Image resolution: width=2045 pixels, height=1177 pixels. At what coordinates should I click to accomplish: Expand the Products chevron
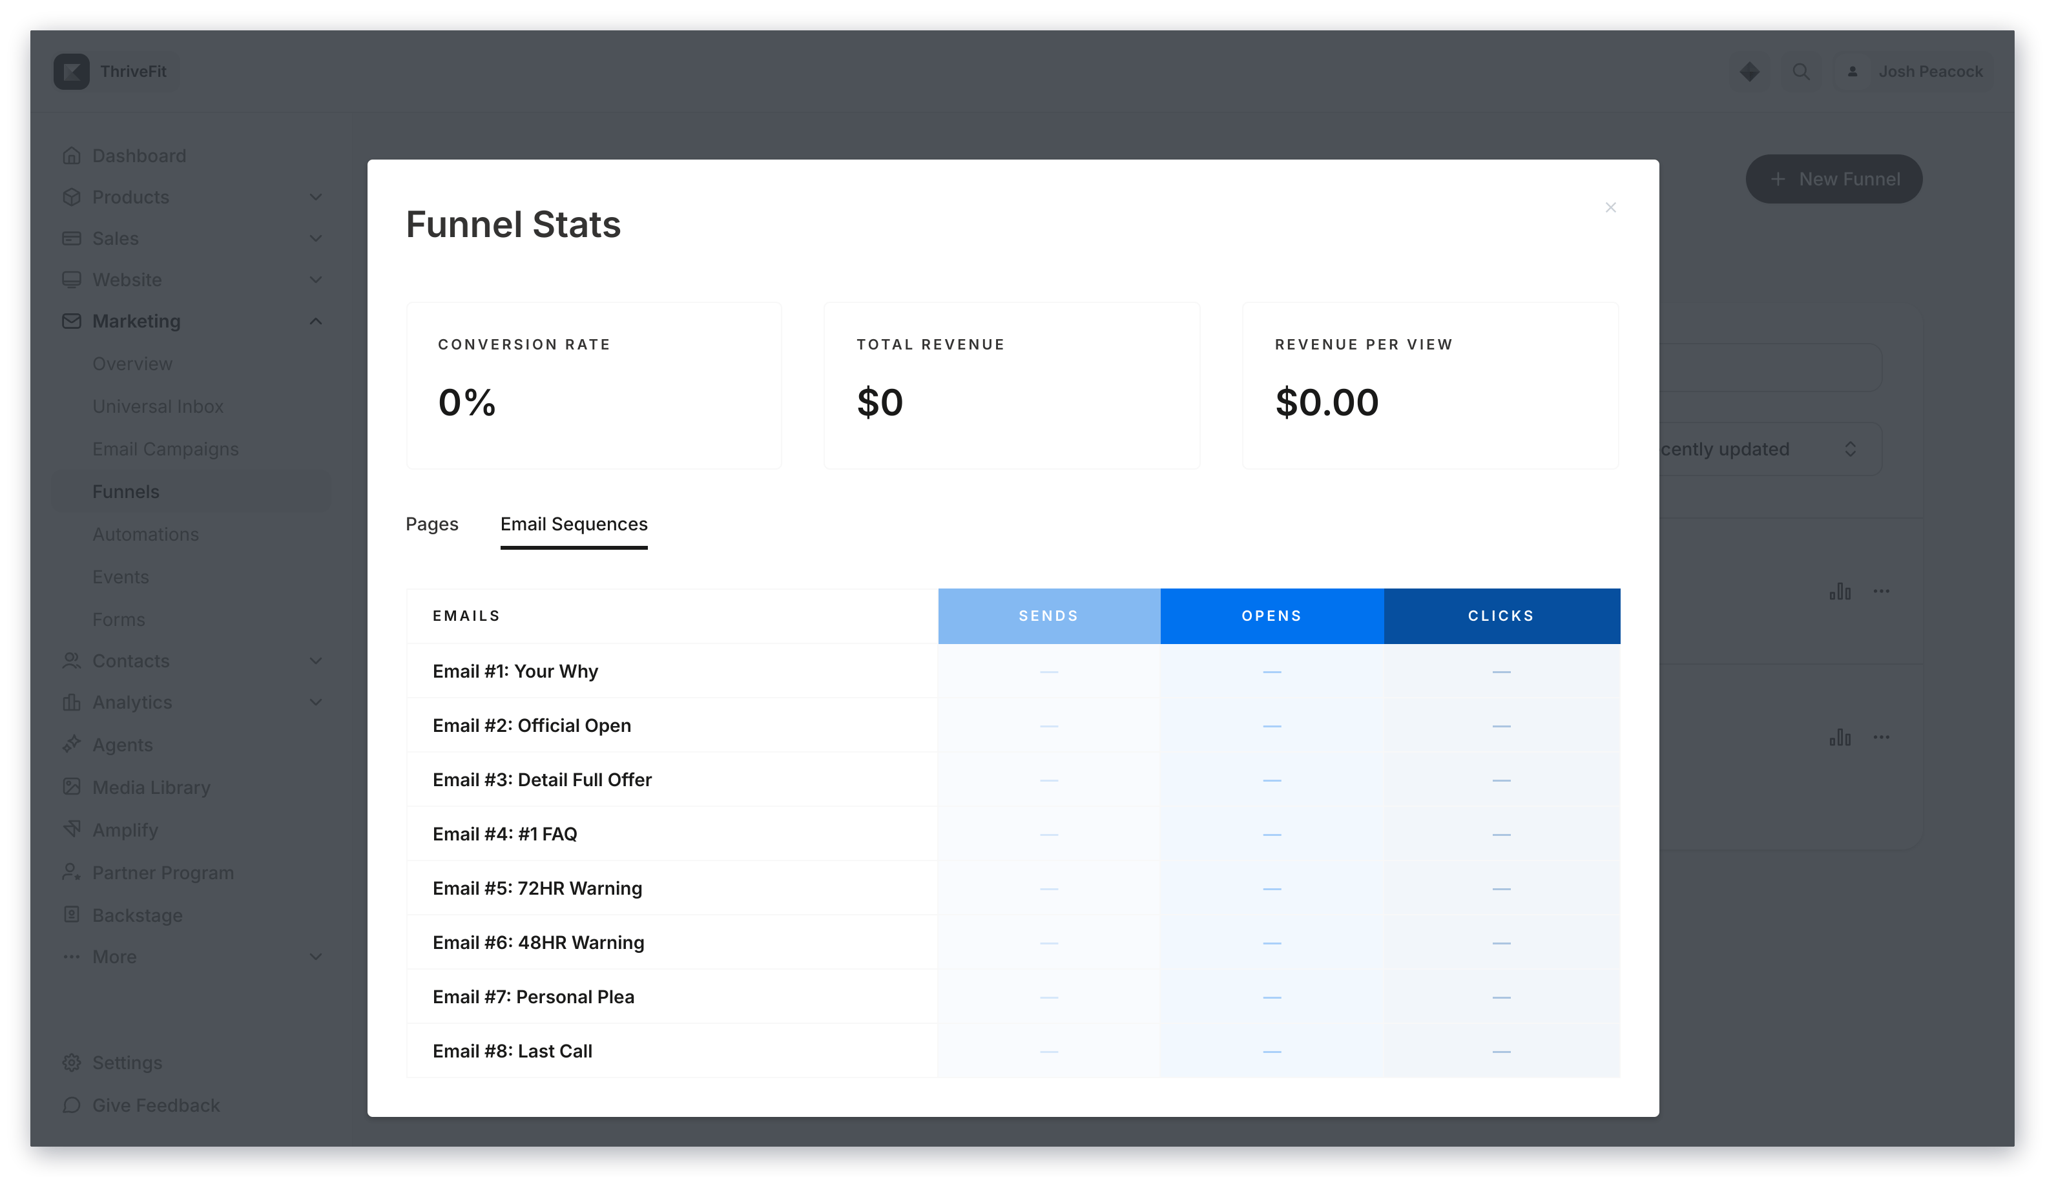coord(315,196)
